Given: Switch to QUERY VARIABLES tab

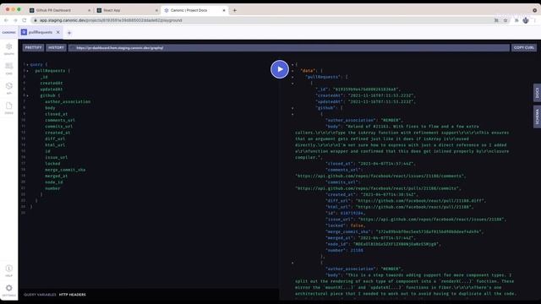Looking at the screenshot, I should tap(40, 295).
